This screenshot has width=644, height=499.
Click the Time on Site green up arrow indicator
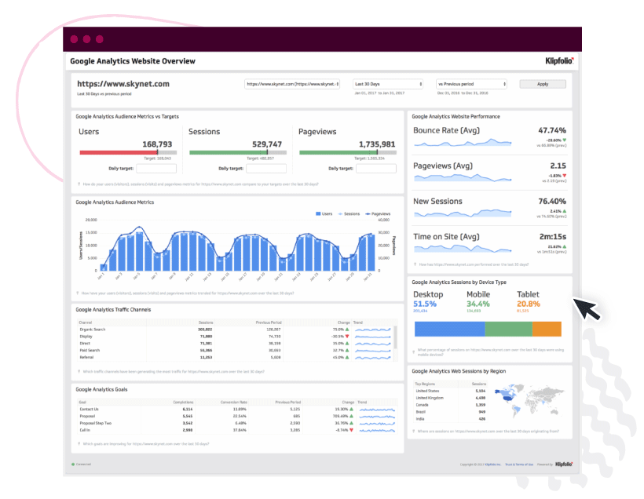[565, 246]
